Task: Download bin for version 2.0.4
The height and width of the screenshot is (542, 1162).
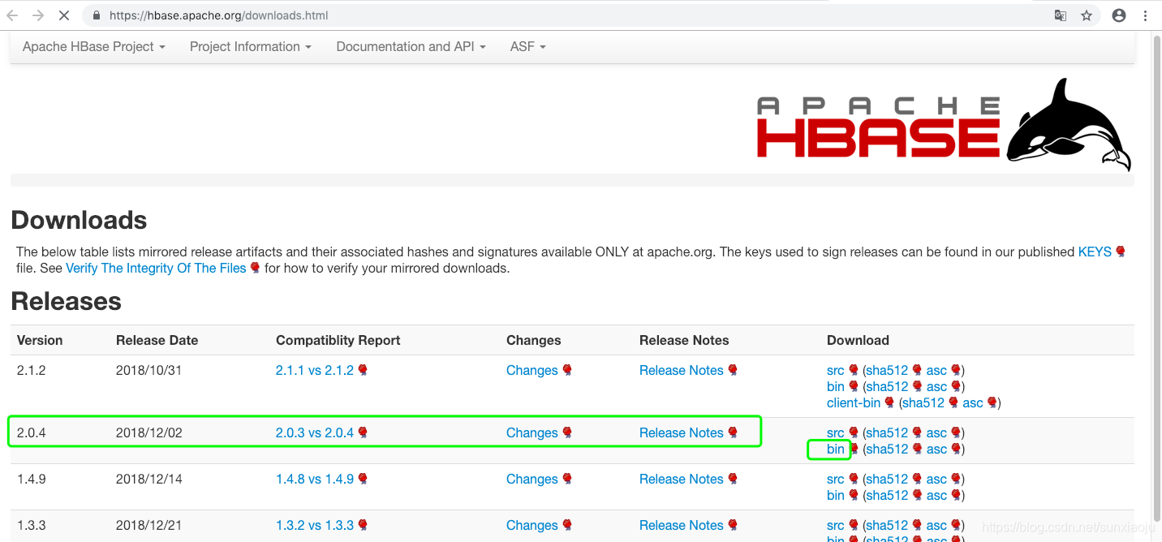Action: point(836,449)
